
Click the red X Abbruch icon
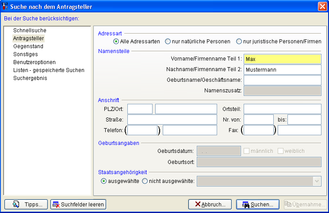197,204
